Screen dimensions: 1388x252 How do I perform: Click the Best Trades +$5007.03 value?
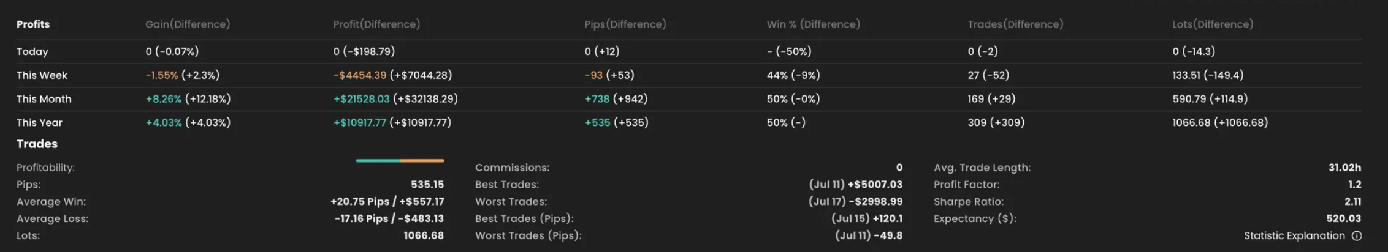(x=875, y=185)
